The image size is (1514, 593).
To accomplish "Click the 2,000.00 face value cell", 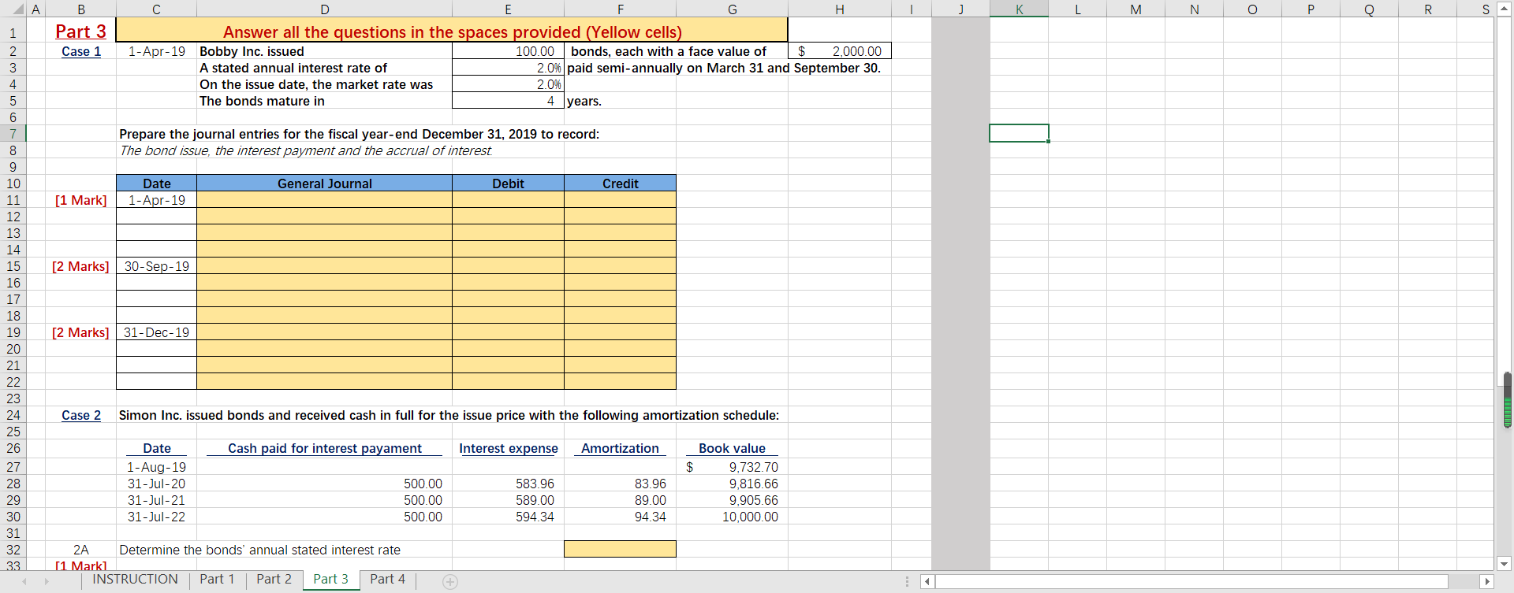I will coord(839,51).
